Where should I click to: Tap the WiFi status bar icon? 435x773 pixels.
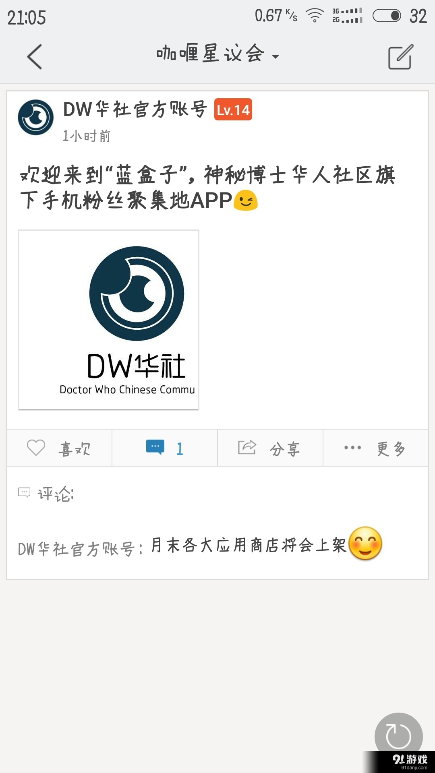click(315, 16)
